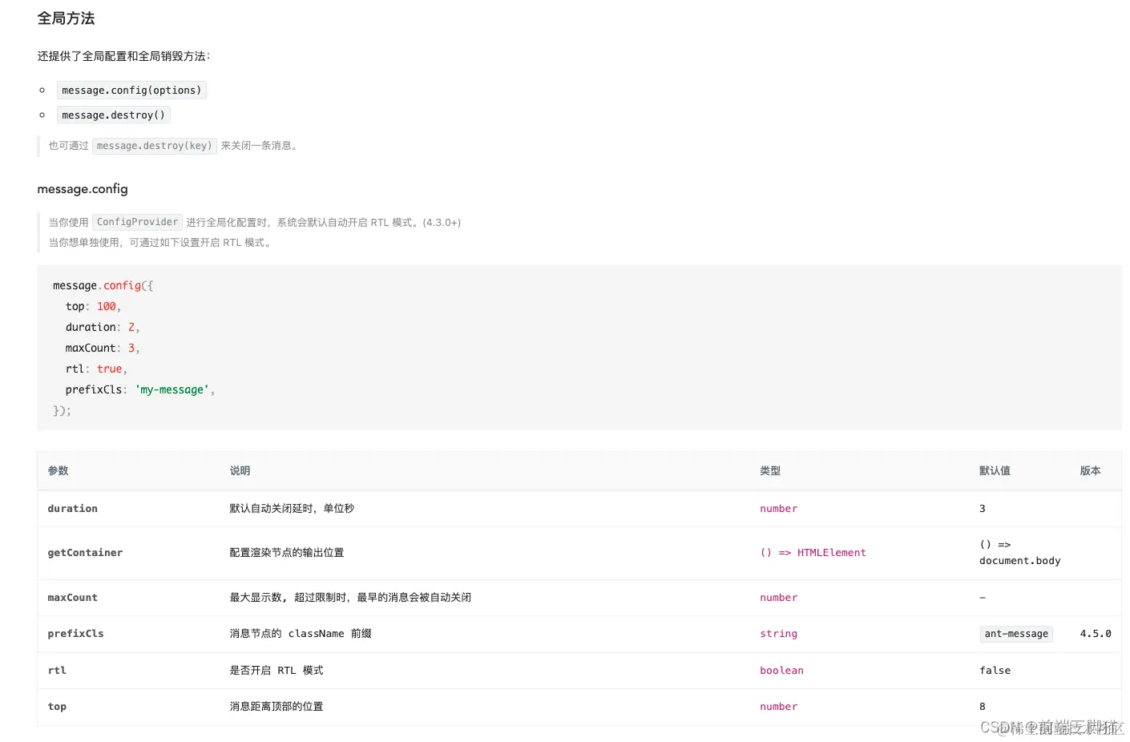
Task: Click the message.config(options) code snippet
Action: (x=131, y=90)
